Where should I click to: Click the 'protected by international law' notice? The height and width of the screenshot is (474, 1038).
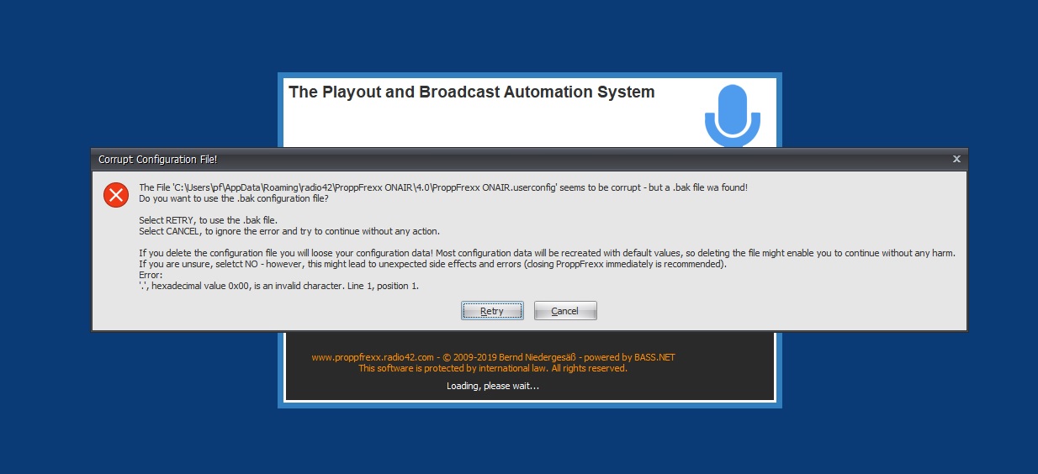click(492, 368)
